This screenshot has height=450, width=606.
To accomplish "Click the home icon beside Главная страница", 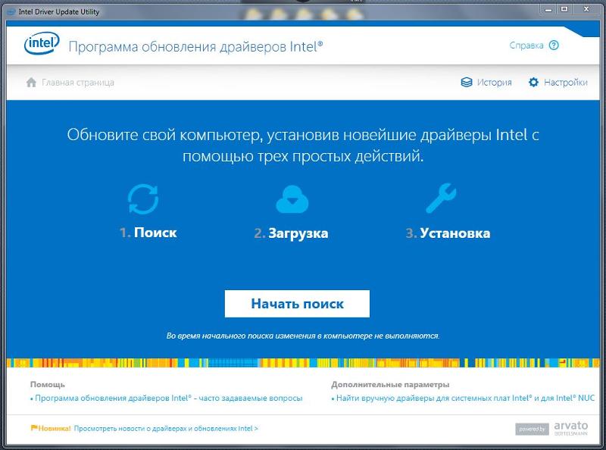I will (31, 82).
